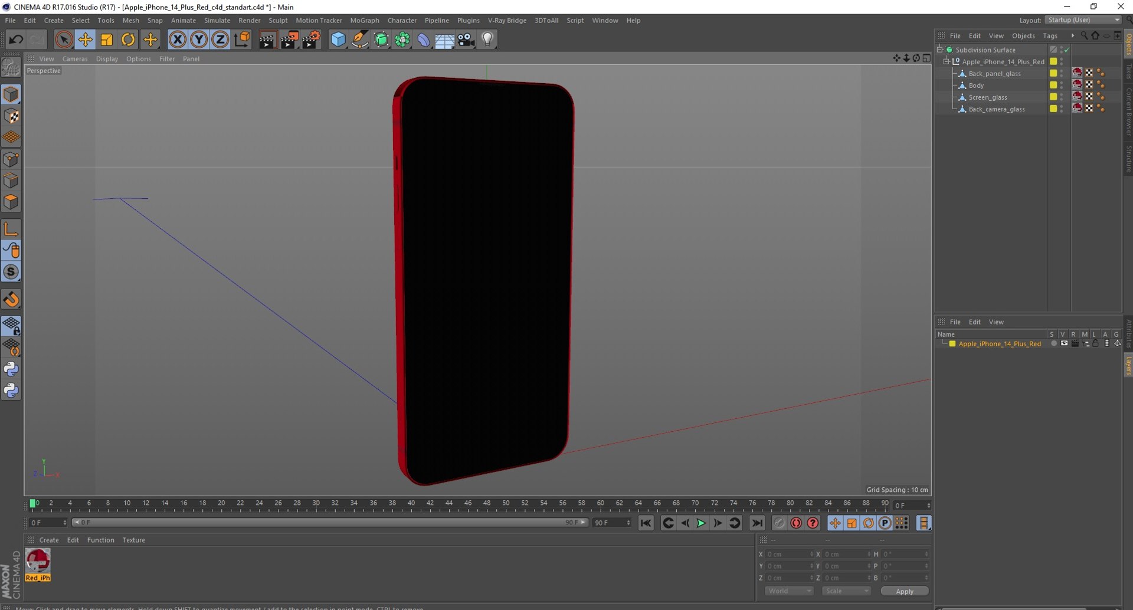
Task: Enable Points mode
Action: [x=11, y=159]
